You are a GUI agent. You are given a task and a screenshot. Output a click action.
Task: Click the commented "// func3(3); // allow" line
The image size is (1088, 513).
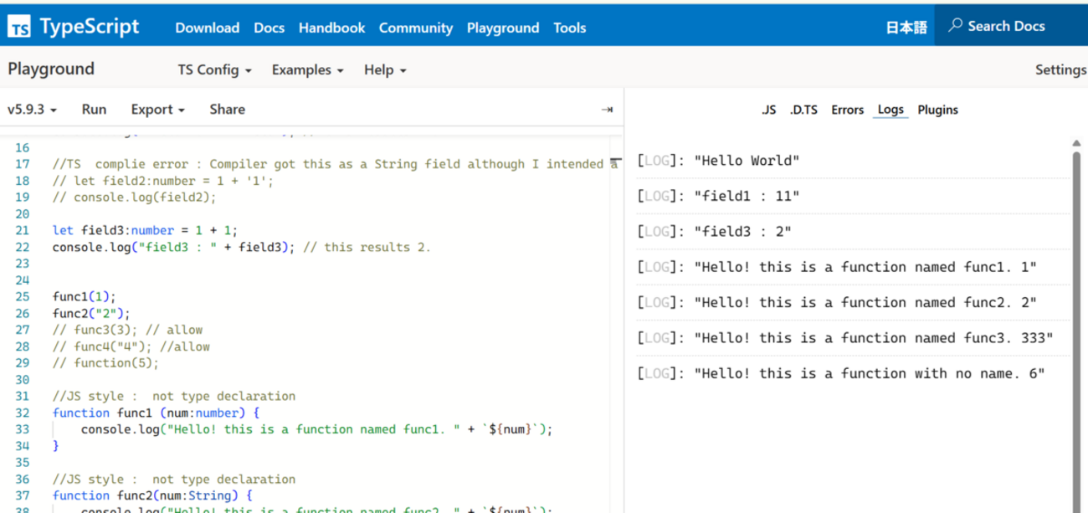click(x=127, y=330)
